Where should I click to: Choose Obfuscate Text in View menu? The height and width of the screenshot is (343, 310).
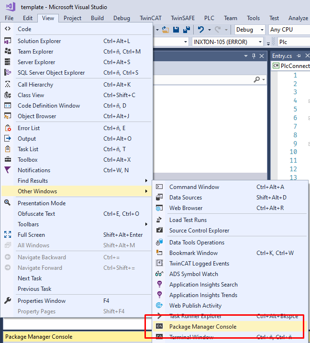[x=76, y=213]
